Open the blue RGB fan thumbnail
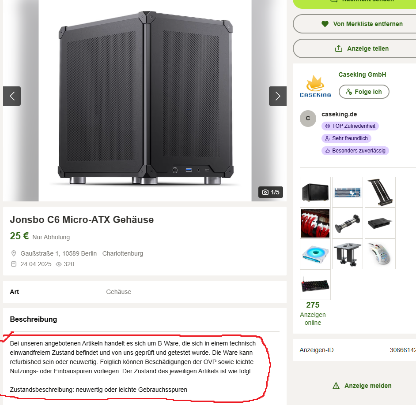416x405 pixels. [x=315, y=254]
